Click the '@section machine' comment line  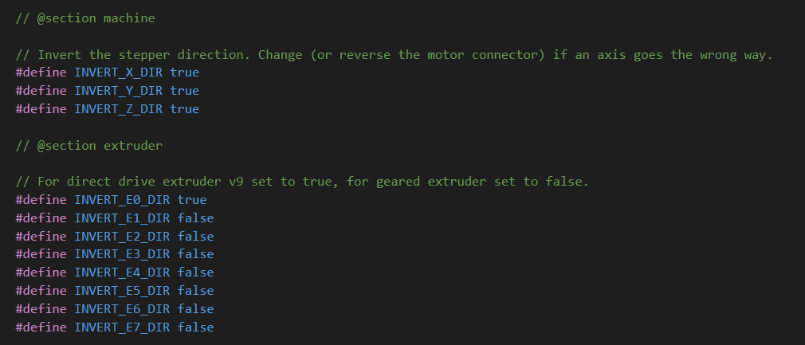pos(85,18)
